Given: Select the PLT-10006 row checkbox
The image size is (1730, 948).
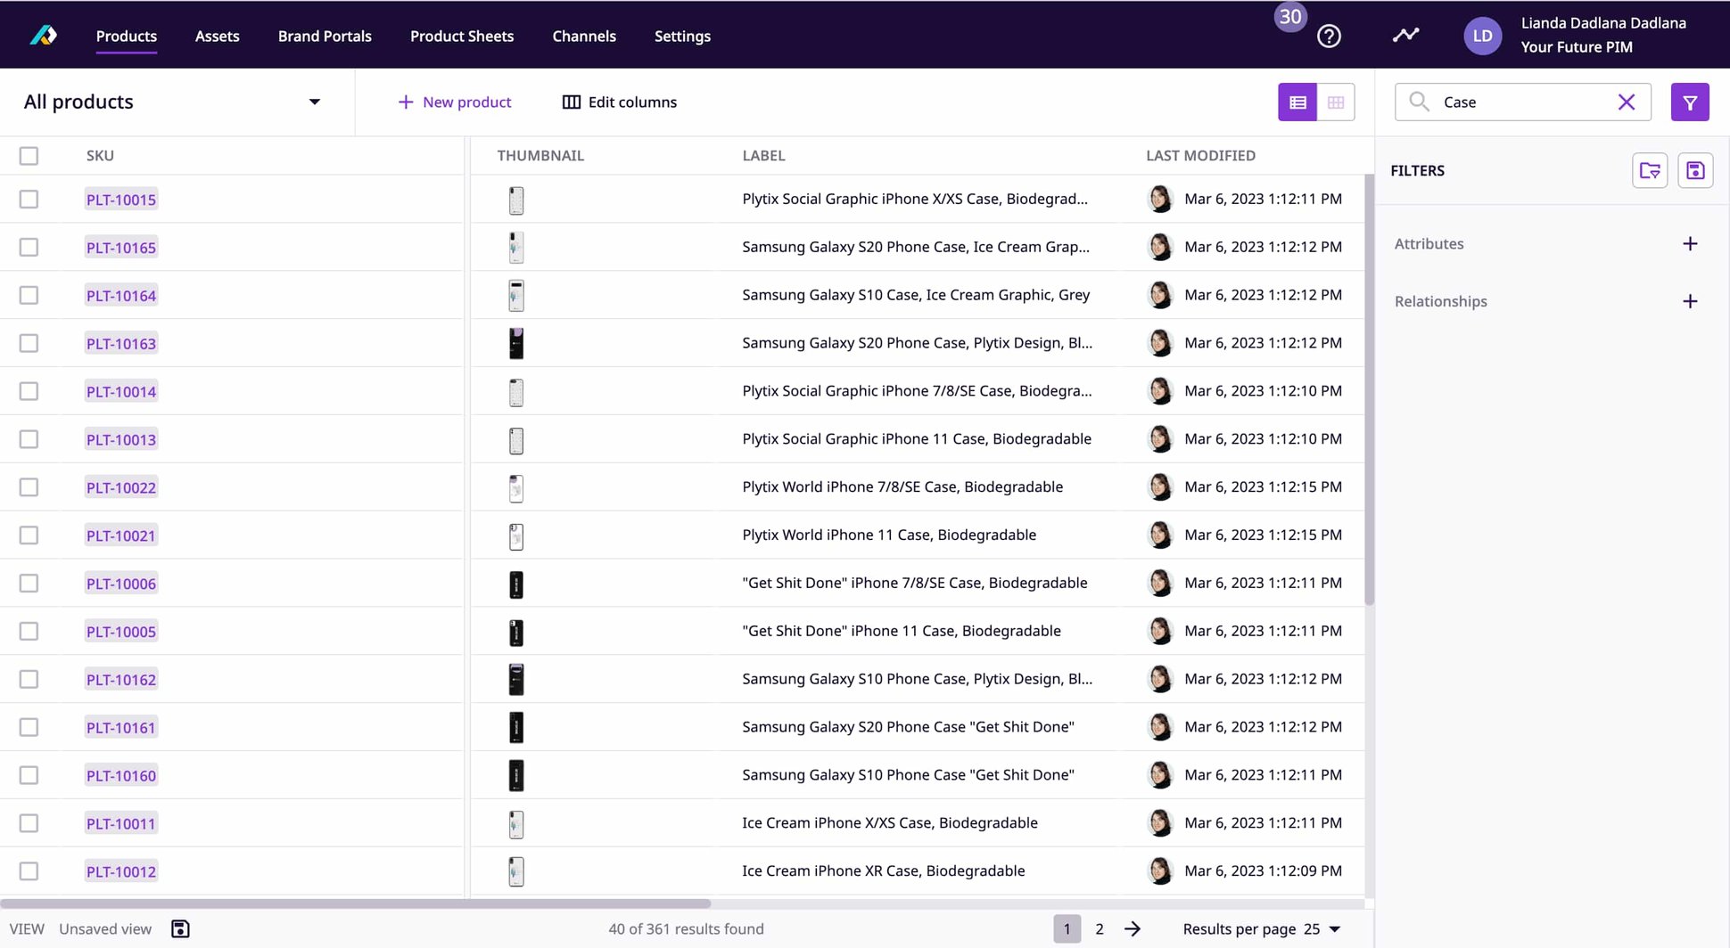Looking at the screenshot, I should point(29,584).
